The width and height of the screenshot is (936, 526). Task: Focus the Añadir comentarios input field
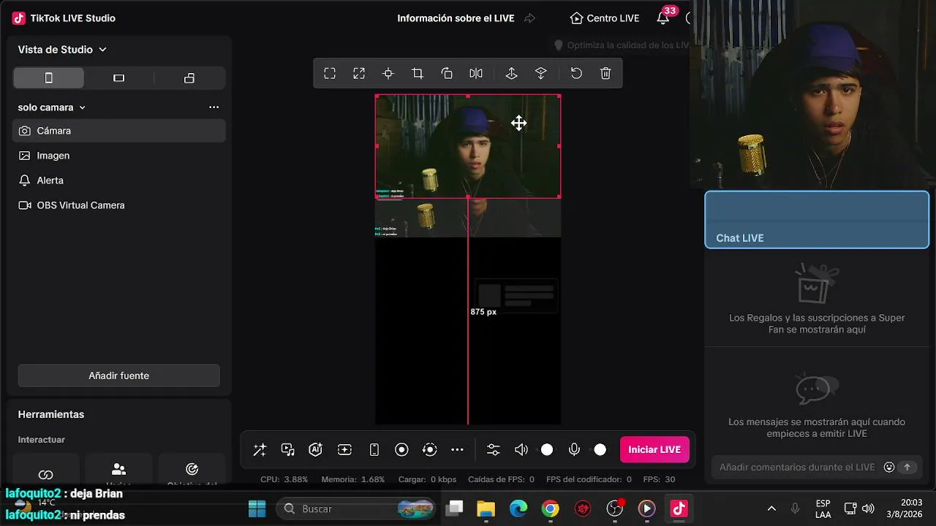pos(797,467)
